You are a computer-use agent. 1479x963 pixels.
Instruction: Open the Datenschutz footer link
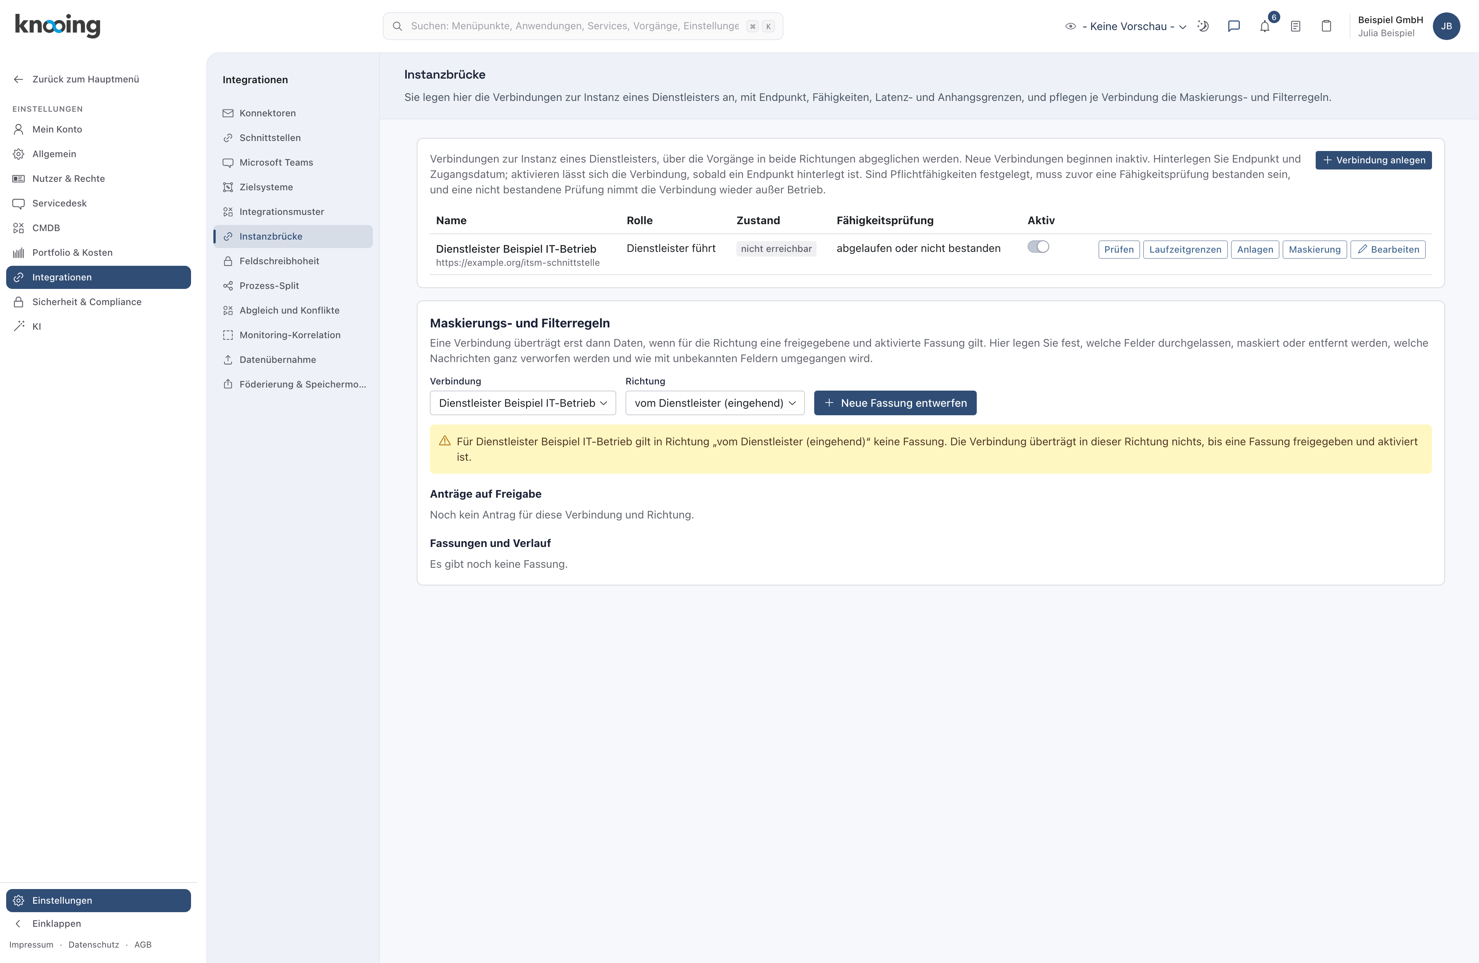point(93,945)
